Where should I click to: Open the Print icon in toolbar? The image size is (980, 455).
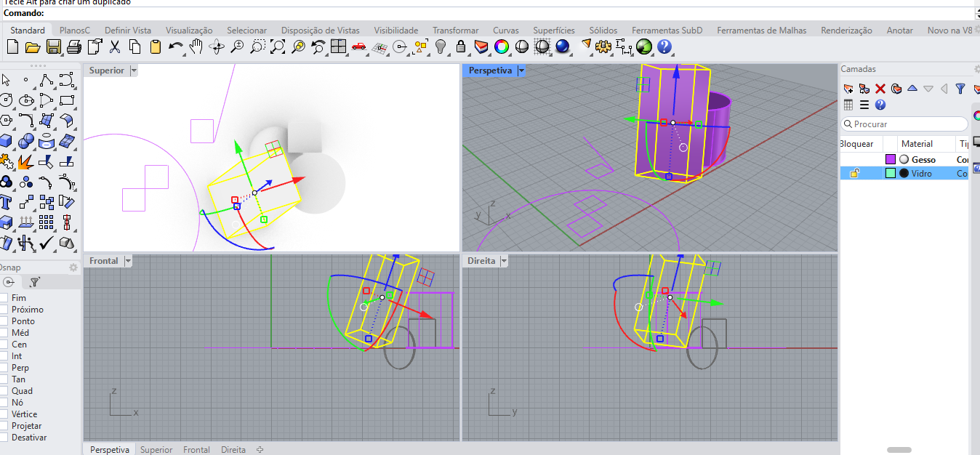73,47
